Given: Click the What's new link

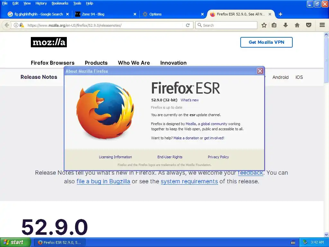Looking at the screenshot, I should pos(190,100).
